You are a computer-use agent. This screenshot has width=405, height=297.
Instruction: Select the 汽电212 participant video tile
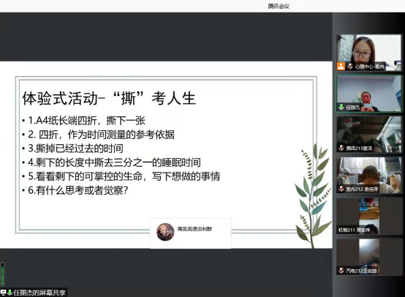pyautogui.click(x=369, y=257)
